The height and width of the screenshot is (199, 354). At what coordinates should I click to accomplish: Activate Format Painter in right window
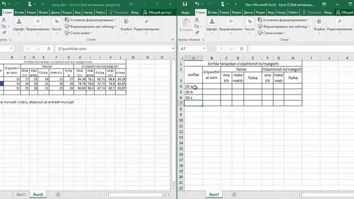(x=197, y=33)
